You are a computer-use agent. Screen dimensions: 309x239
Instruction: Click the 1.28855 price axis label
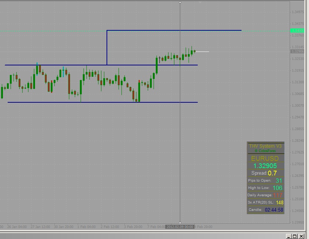click(298, 129)
